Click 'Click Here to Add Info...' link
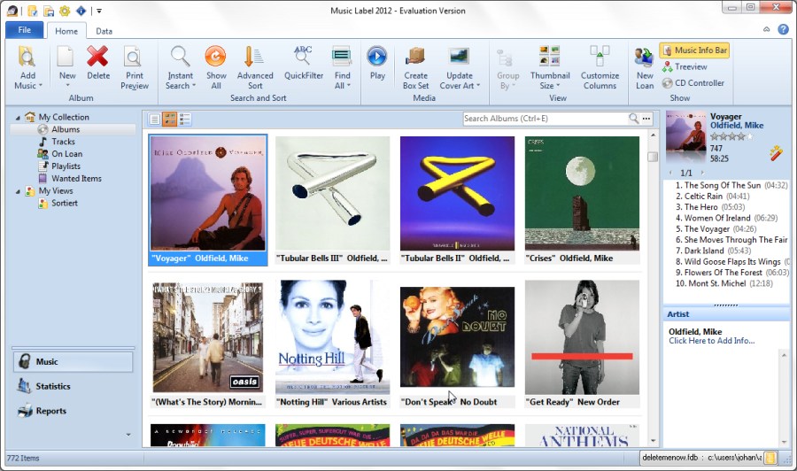 [712, 341]
